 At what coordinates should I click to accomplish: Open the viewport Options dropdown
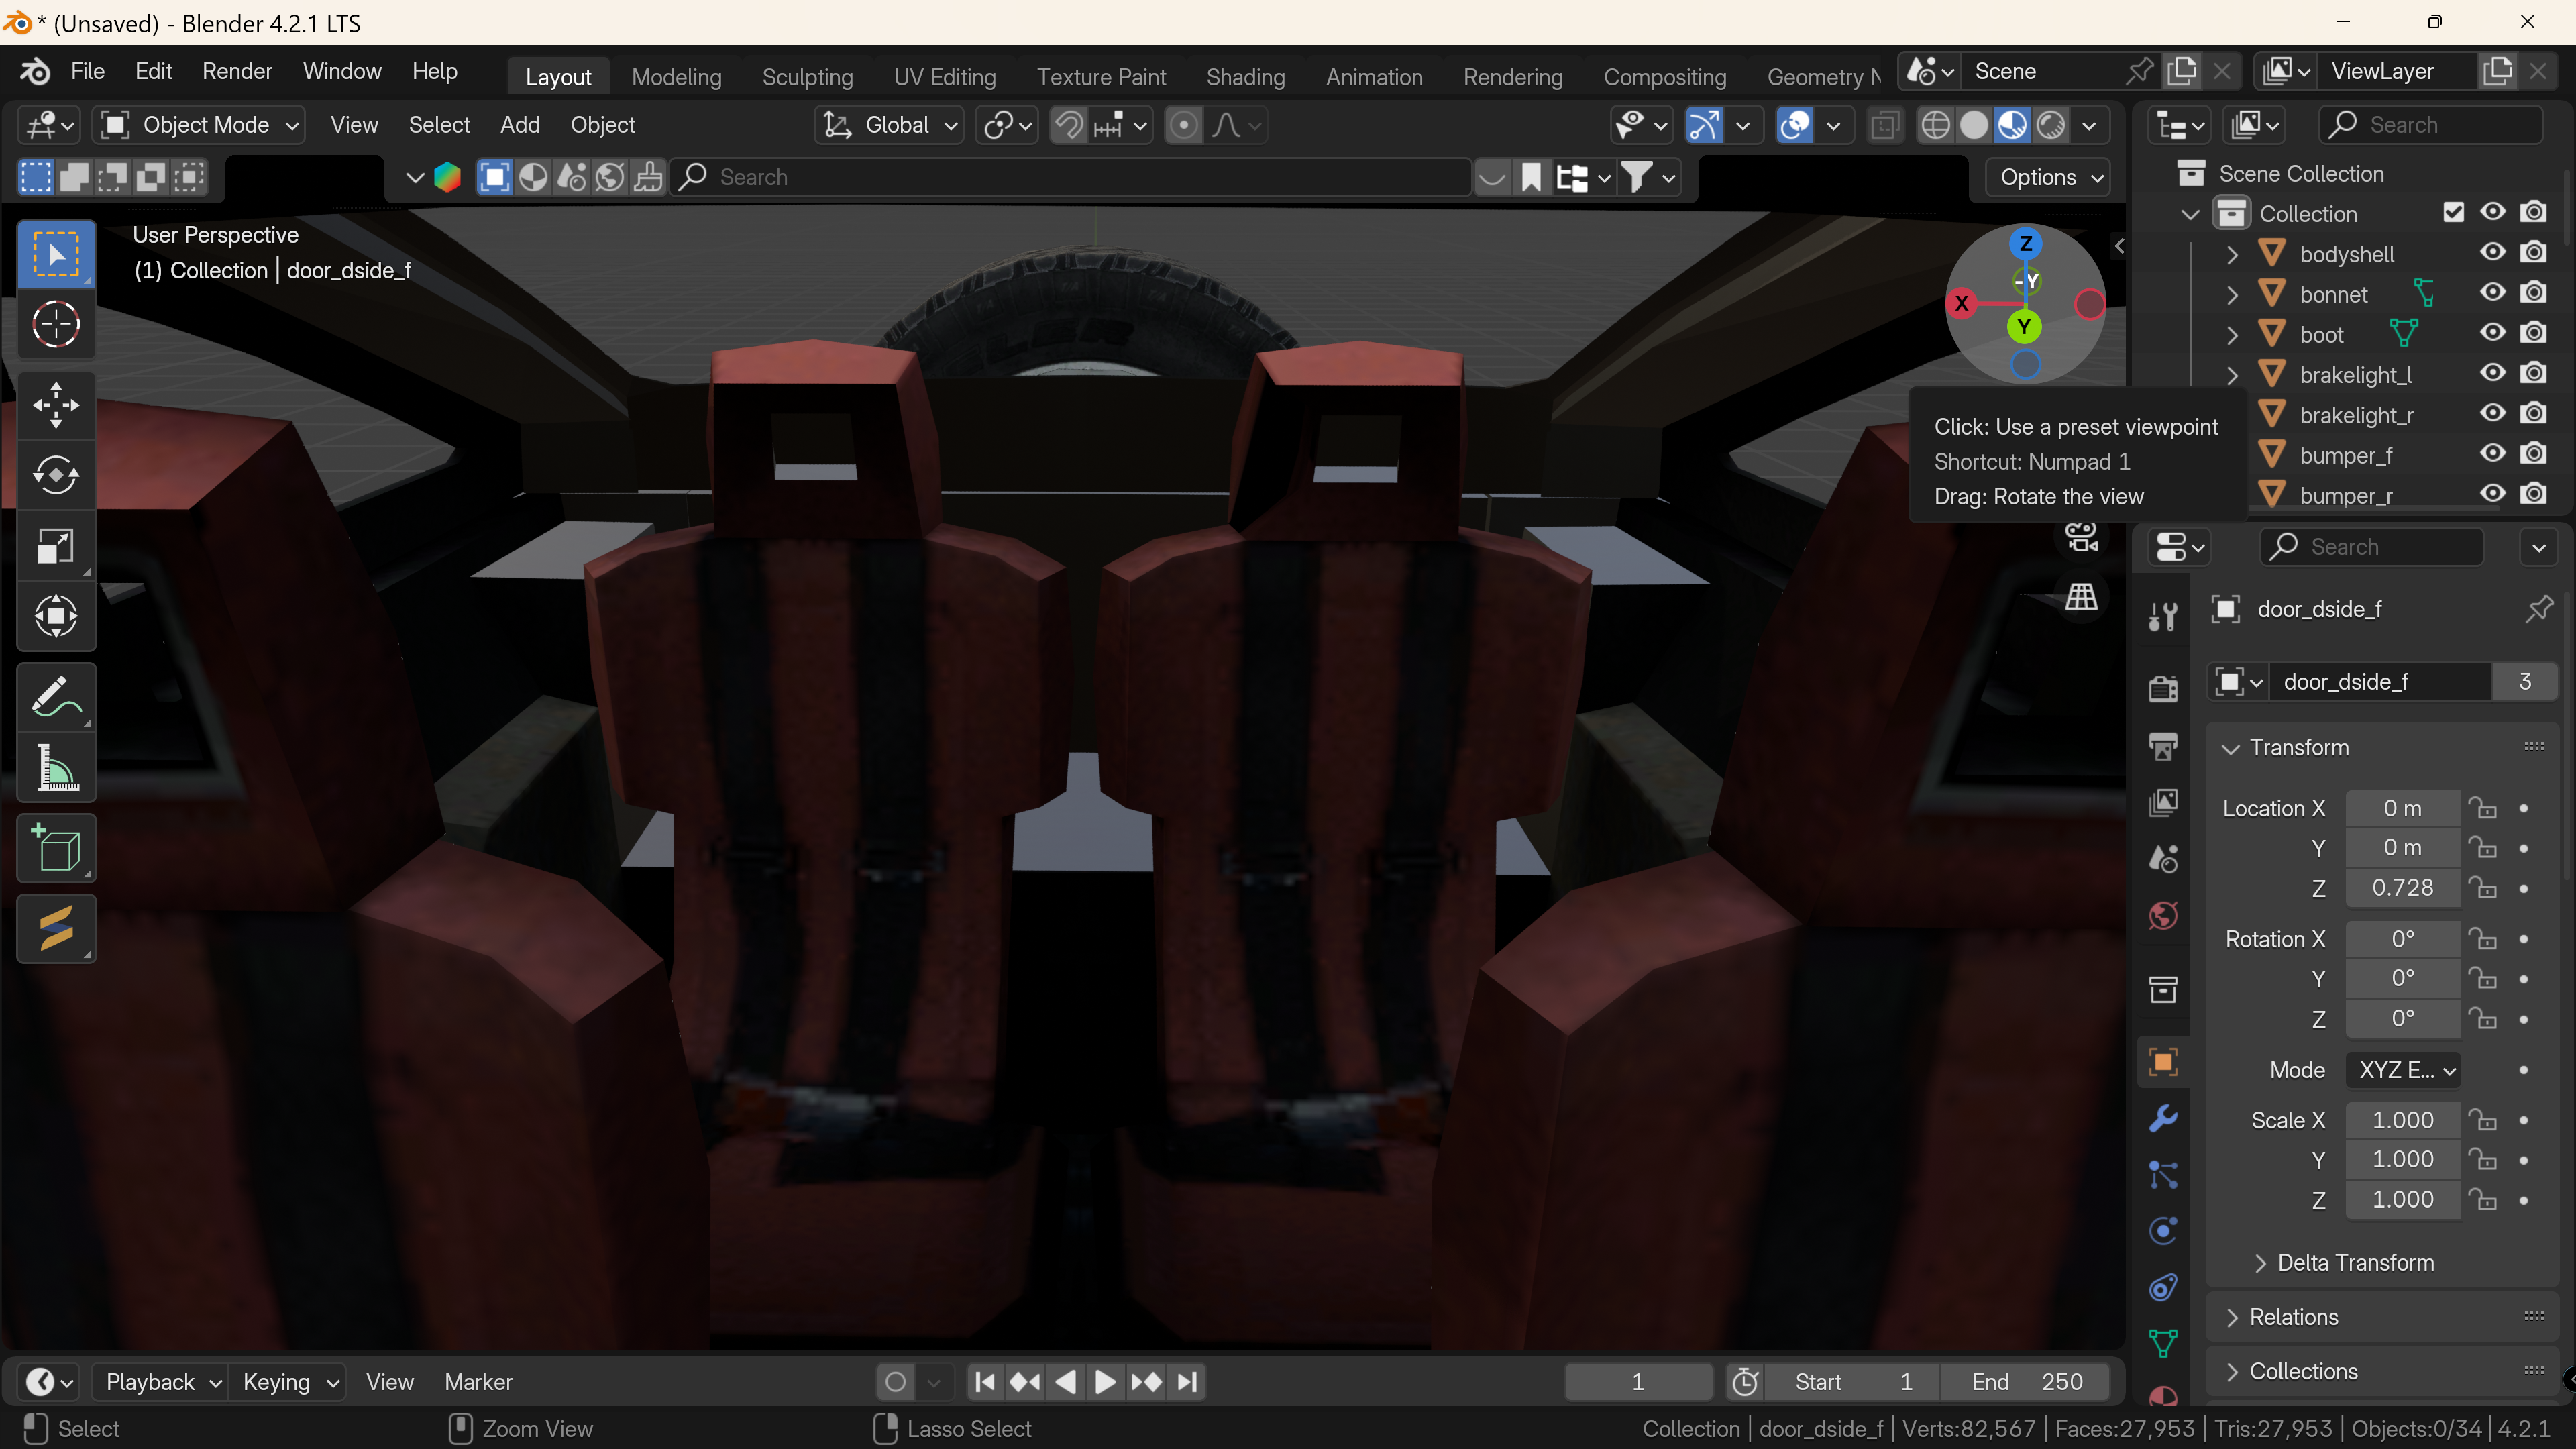click(x=2047, y=178)
